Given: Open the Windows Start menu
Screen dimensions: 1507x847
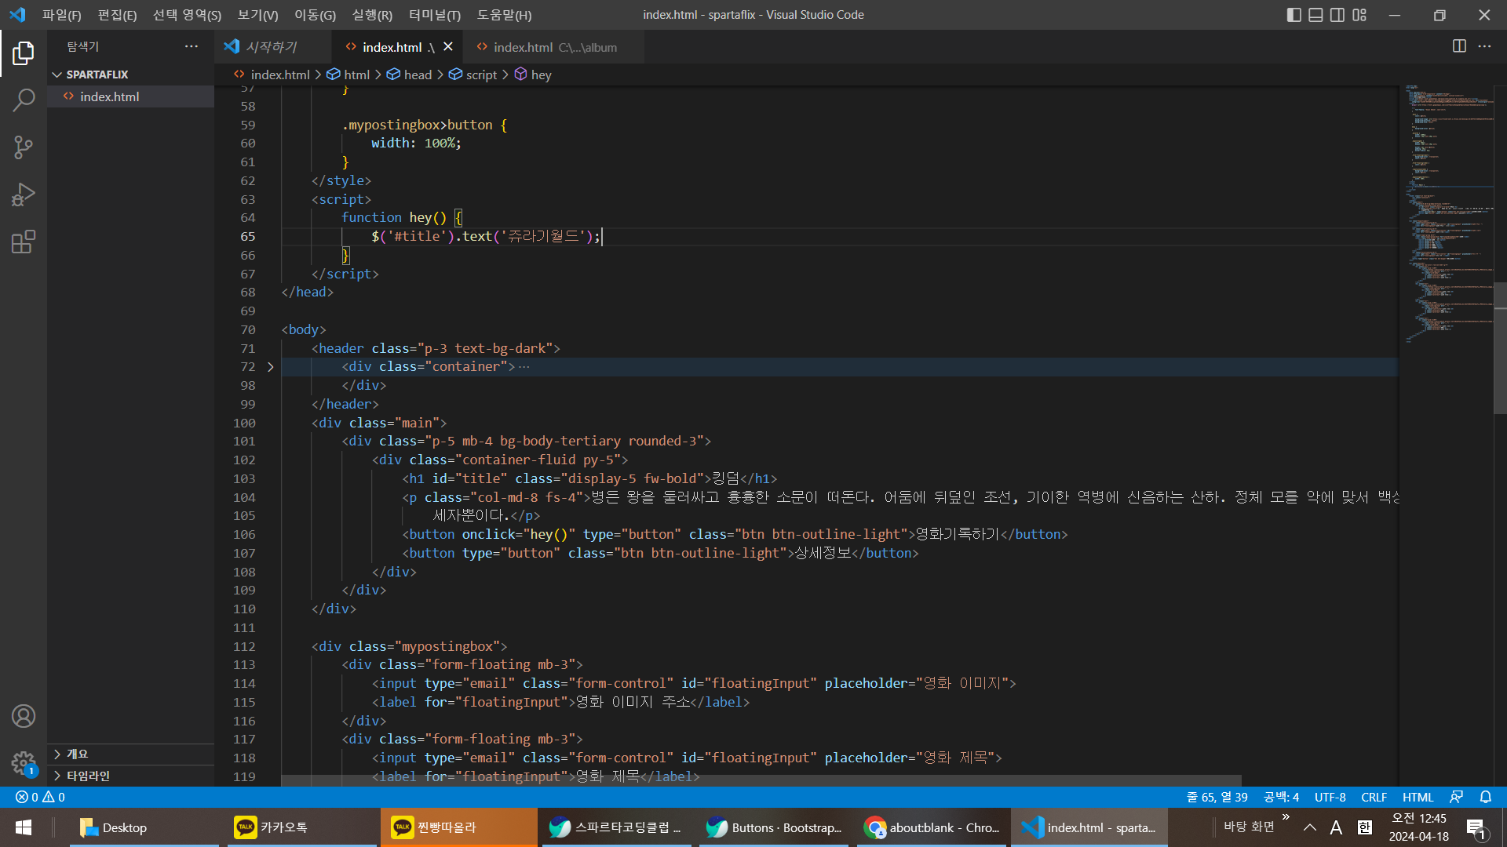Looking at the screenshot, I should pos(24,827).
